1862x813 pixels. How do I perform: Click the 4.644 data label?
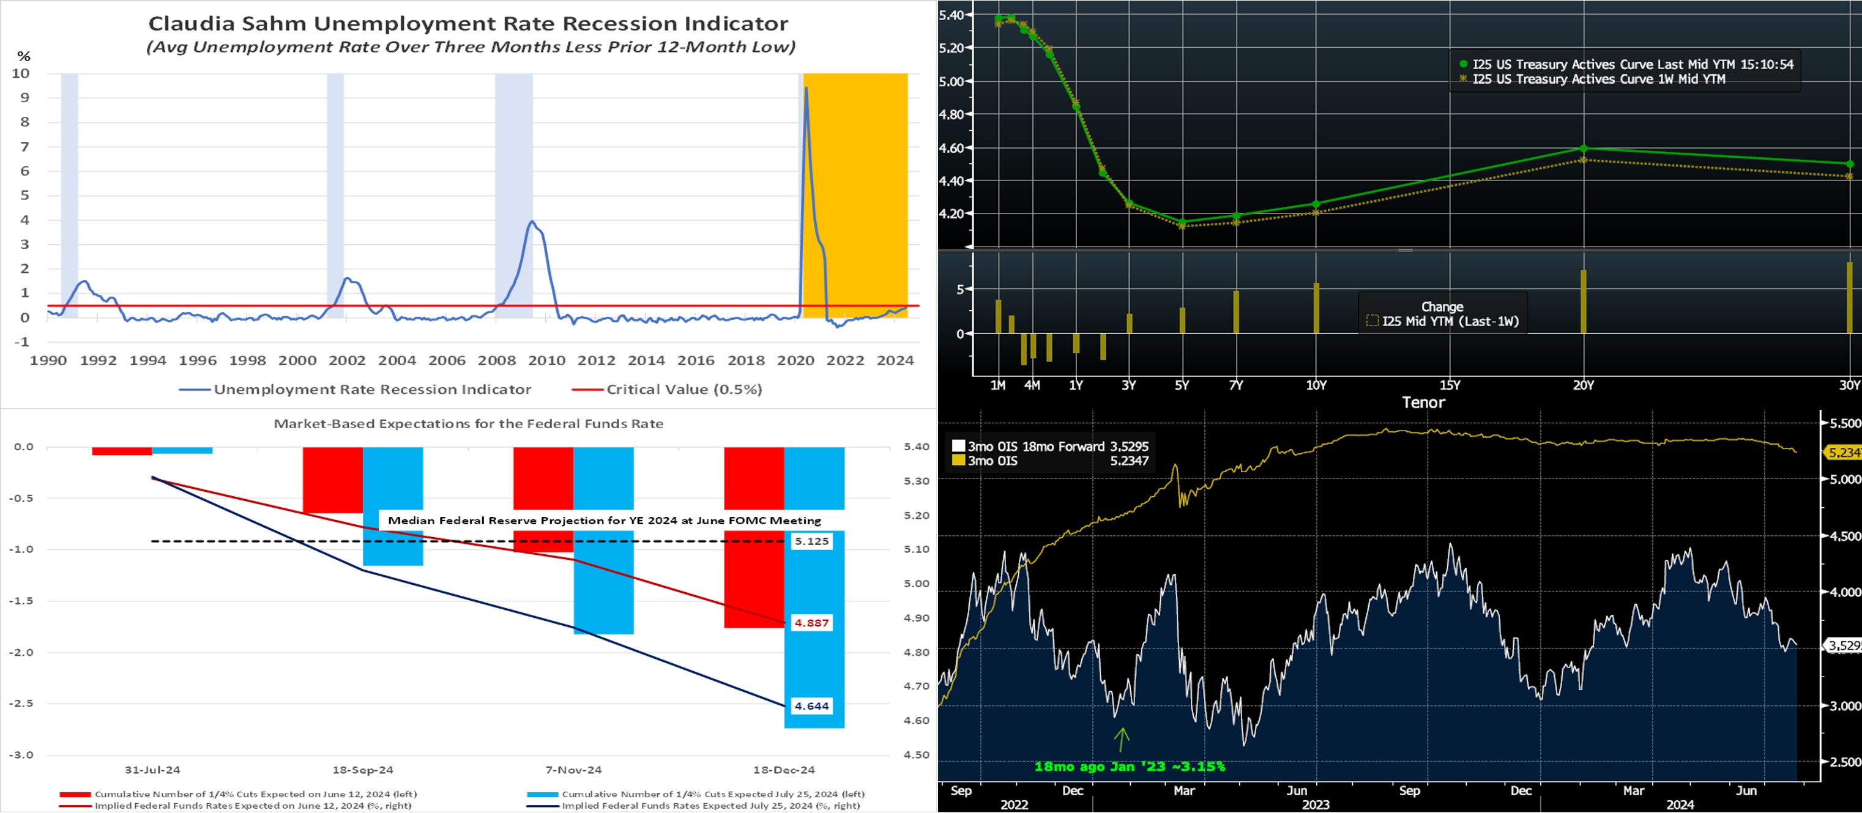pos(811,706)
